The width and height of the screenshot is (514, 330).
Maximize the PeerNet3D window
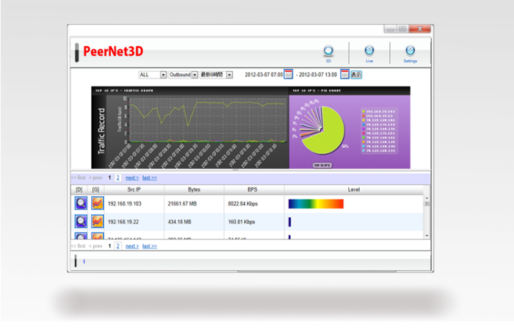click(x=402, y=29)
